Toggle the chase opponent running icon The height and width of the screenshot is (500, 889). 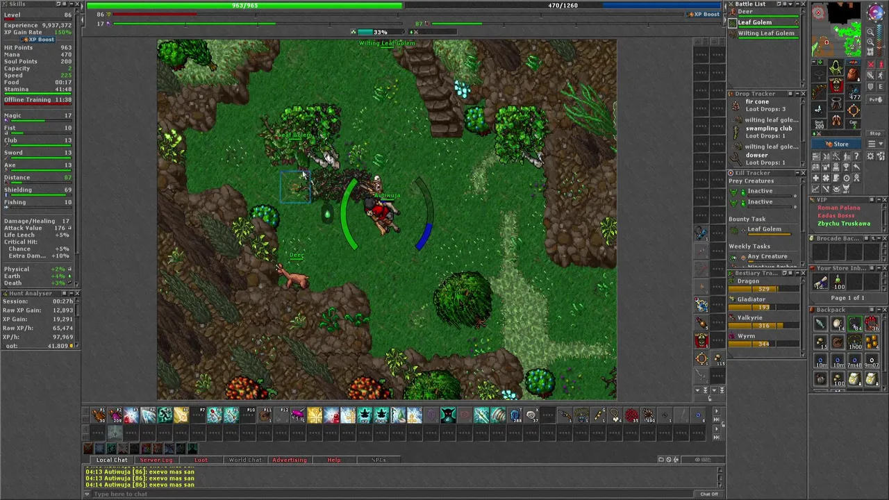coord(881,75)
